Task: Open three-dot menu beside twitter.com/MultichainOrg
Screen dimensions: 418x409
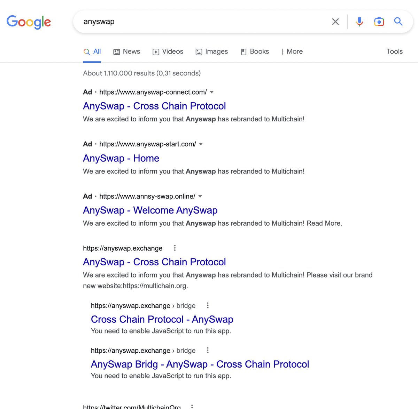Action: coord(192,407)
